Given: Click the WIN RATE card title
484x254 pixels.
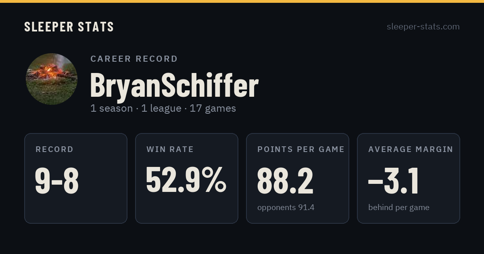Looking at the screenshot, I should pos(170,150).
